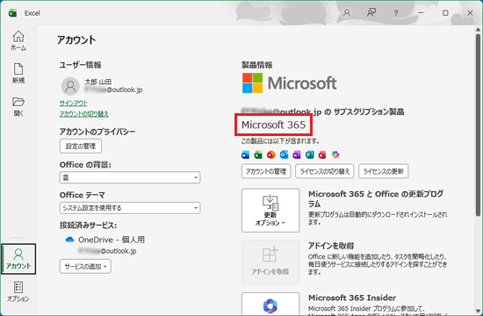Click the Excel app icon in title bar
This screenshot has width=483, height=316.
click(x=12, y=13)
